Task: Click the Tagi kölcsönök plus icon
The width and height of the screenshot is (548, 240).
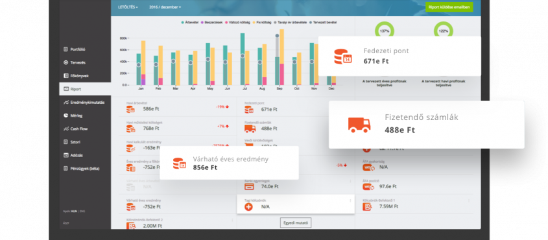Action: click(x=248, y=207)
